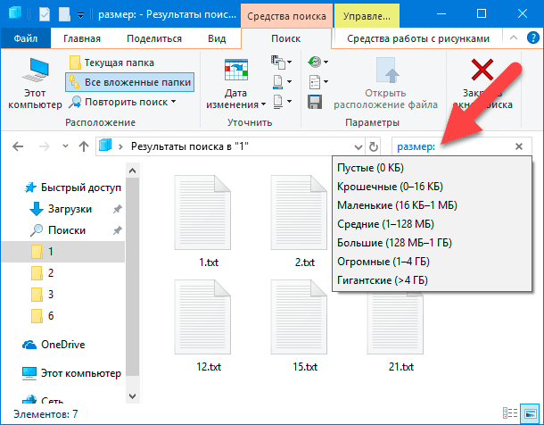Screen dimensions: 544x425
Task: Choose Маленькие (16 КБ–1 МБ) option
Action: [432, 205]
